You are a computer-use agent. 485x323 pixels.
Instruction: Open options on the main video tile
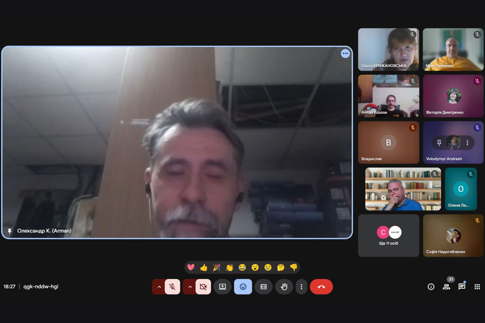click(x=345, y=53)
